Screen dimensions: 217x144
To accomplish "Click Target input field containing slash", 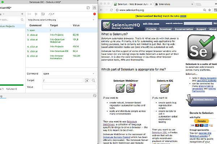I will point(63,80).
